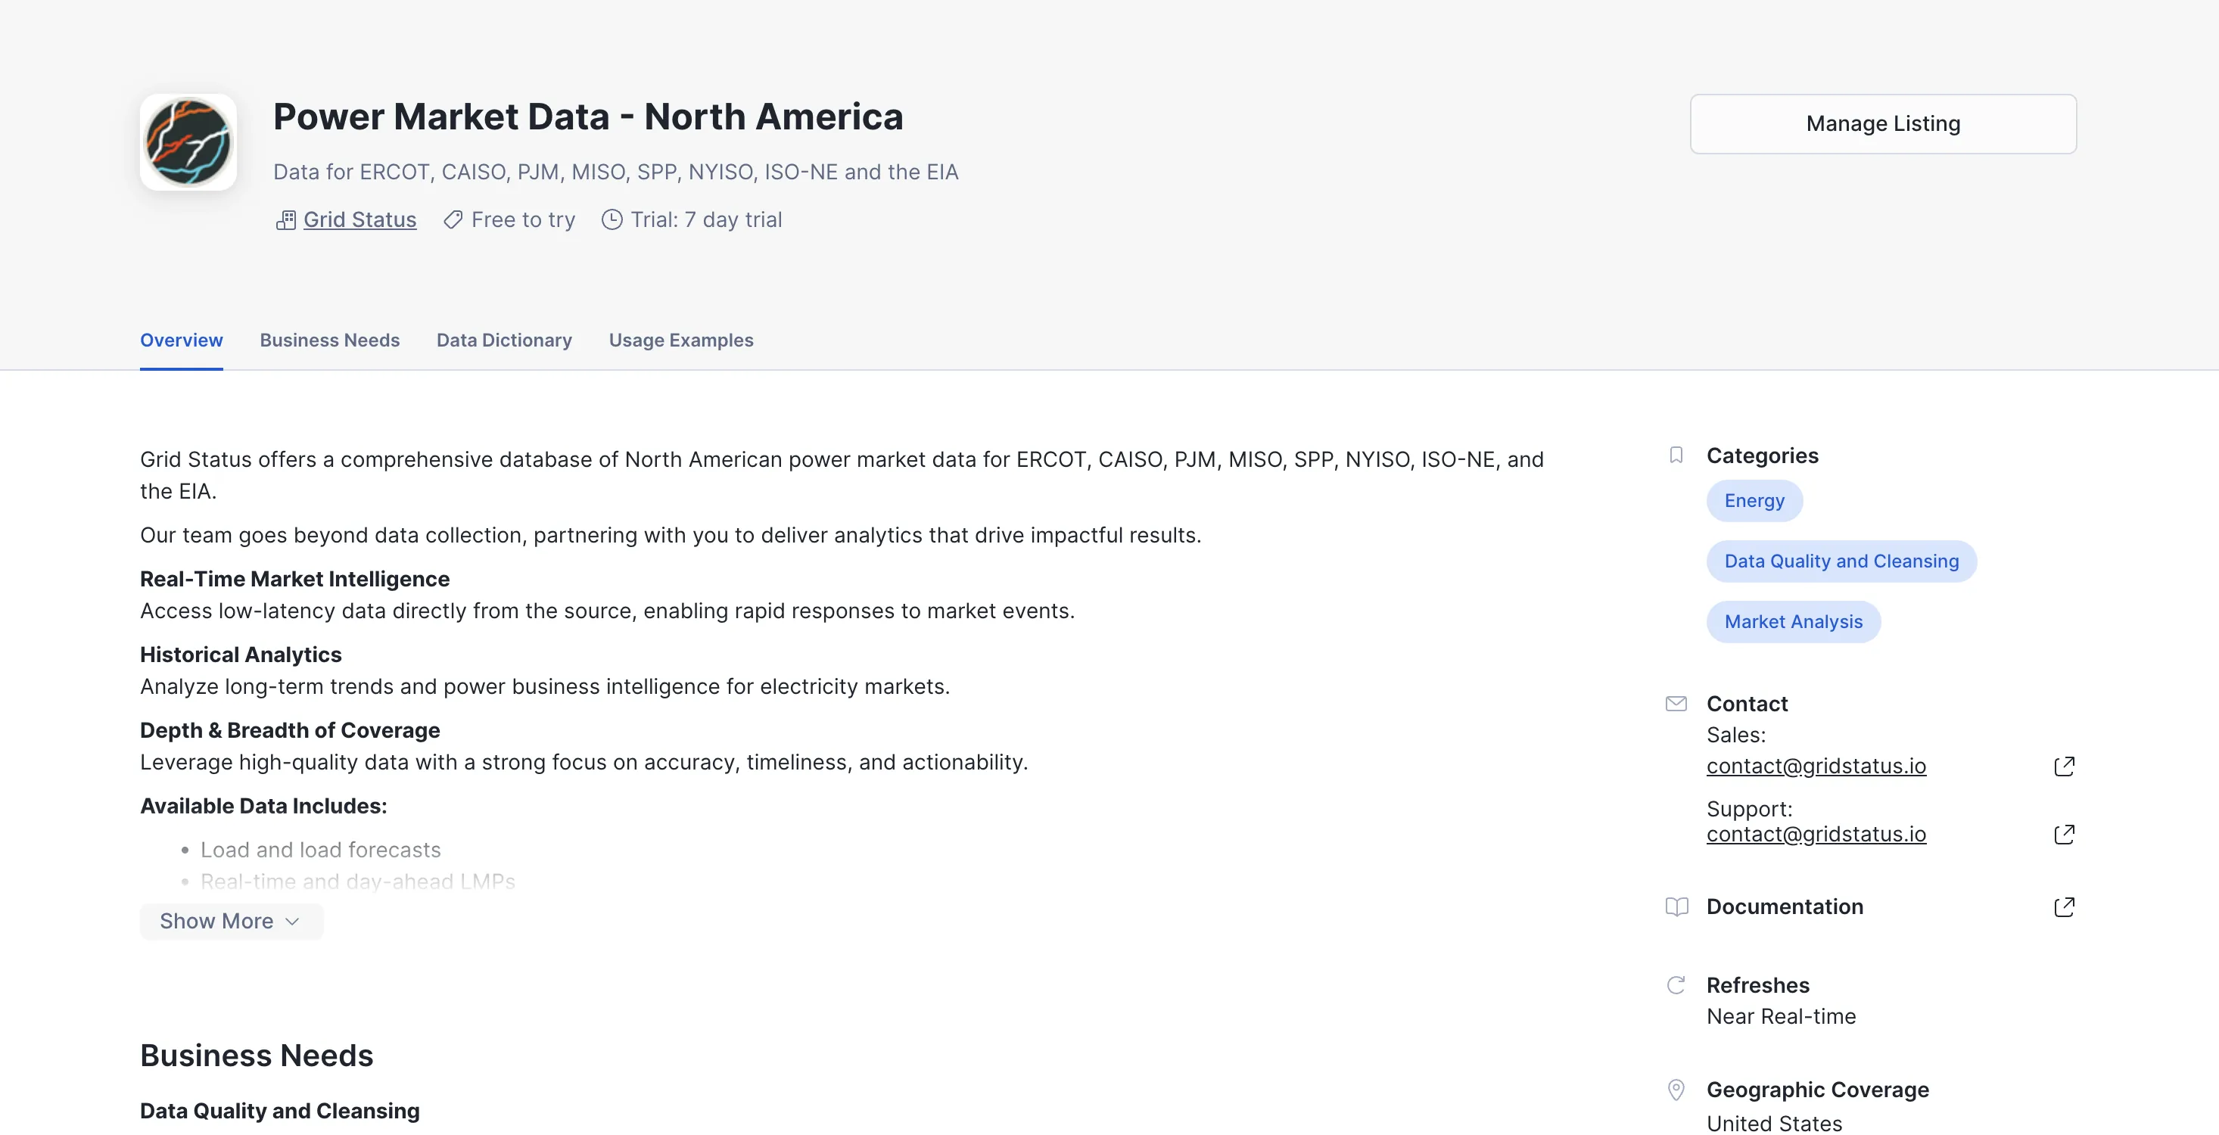
Task: Click the clock icon next to Trial
Action: click(612, 220)
